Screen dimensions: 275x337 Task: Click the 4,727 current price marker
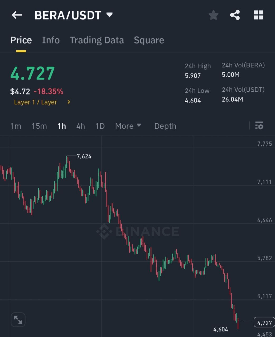click(264, 323)
